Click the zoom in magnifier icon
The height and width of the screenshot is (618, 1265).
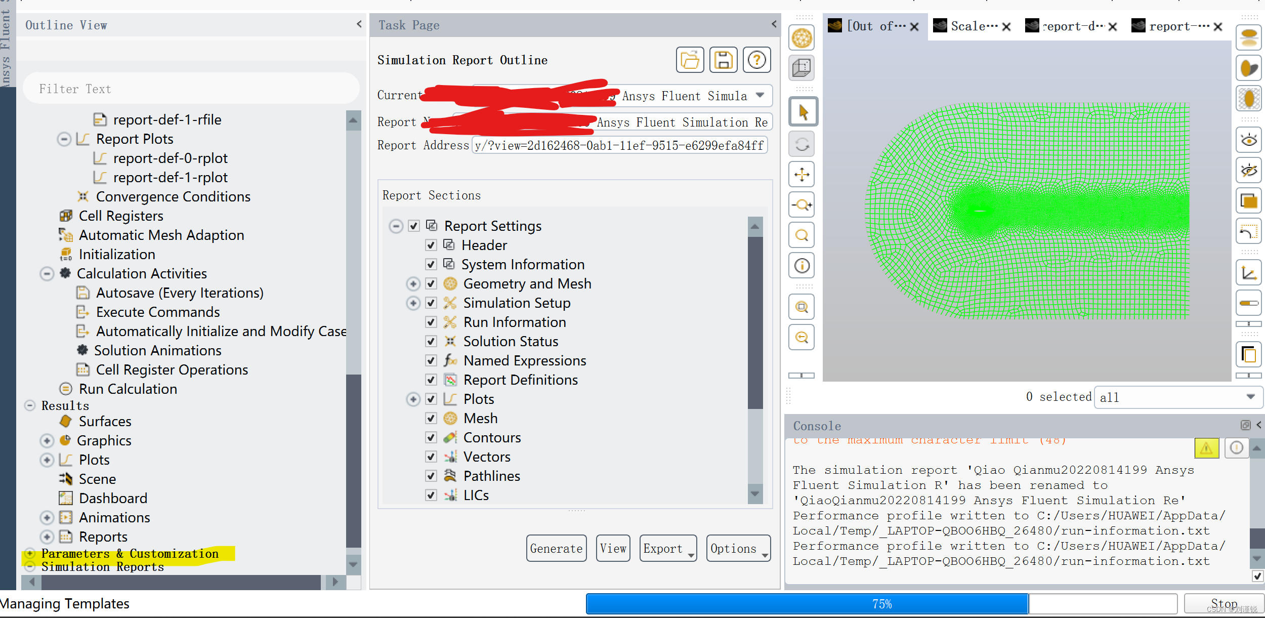click(x=802, y=205)
